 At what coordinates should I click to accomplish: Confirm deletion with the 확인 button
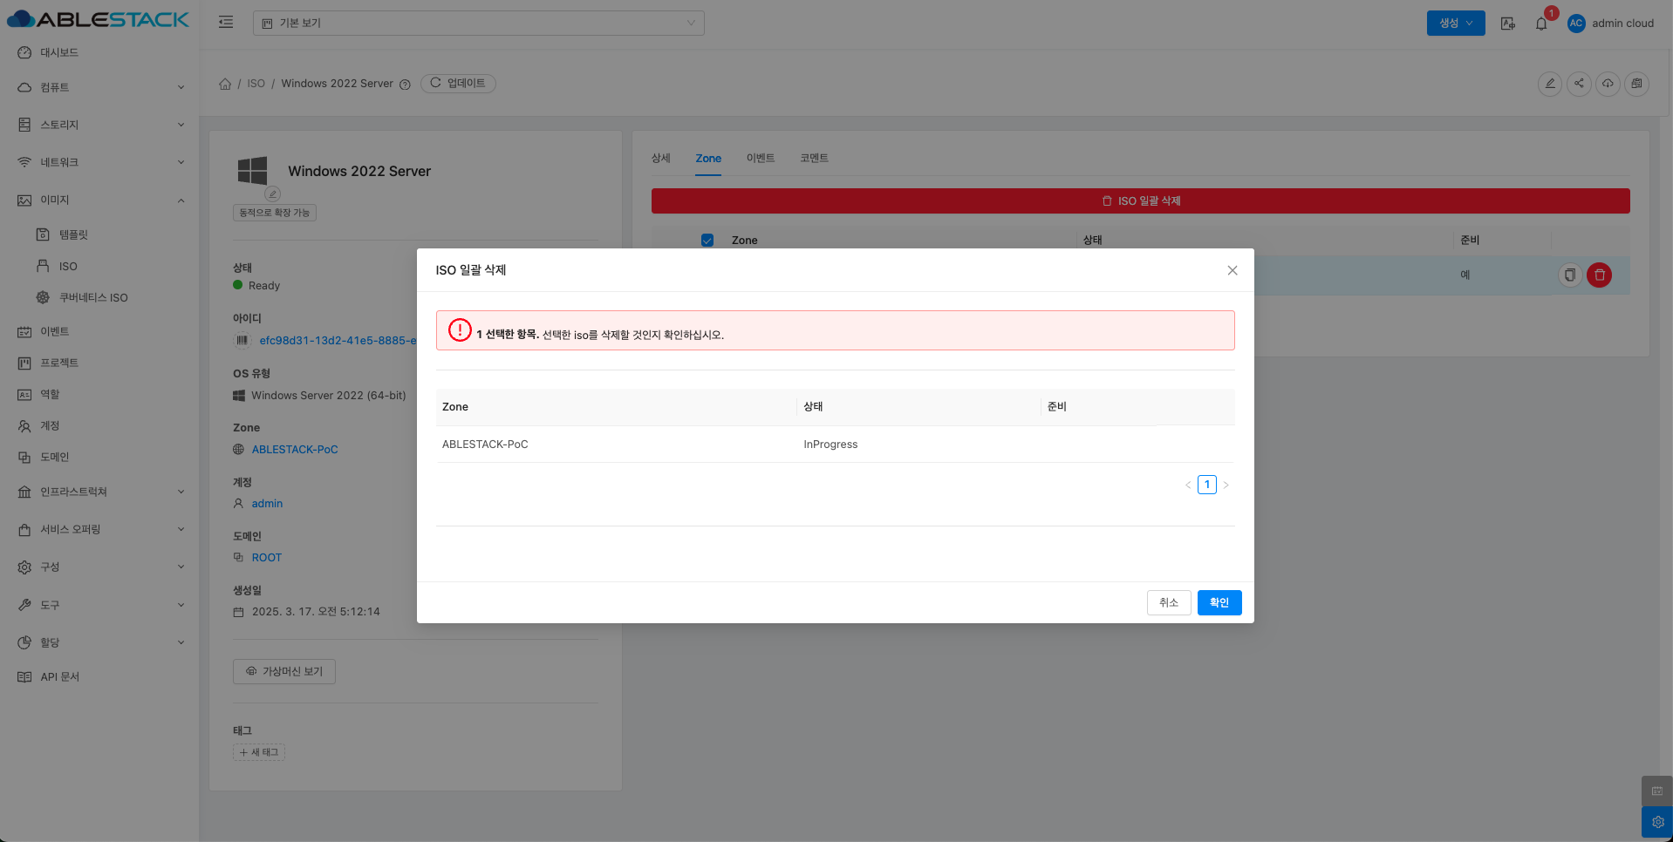pyautogui.click(x=1219, y=602)
